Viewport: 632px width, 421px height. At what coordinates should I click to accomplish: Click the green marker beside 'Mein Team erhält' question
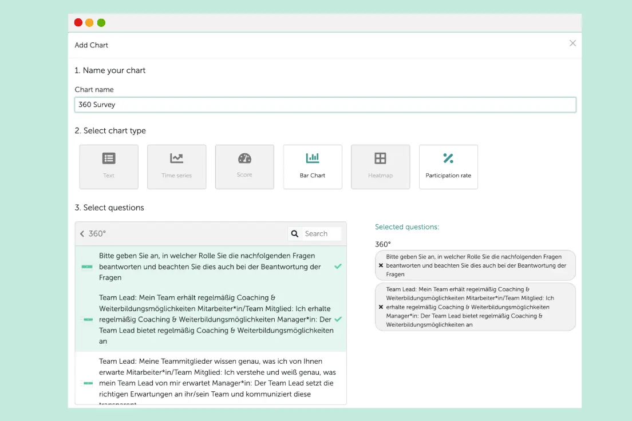click(x=87, y=320)
